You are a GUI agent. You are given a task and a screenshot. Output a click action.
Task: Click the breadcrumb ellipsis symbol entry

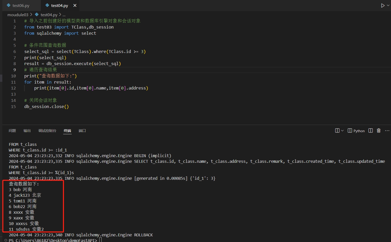pyautogui.click(x=64, y=15)
